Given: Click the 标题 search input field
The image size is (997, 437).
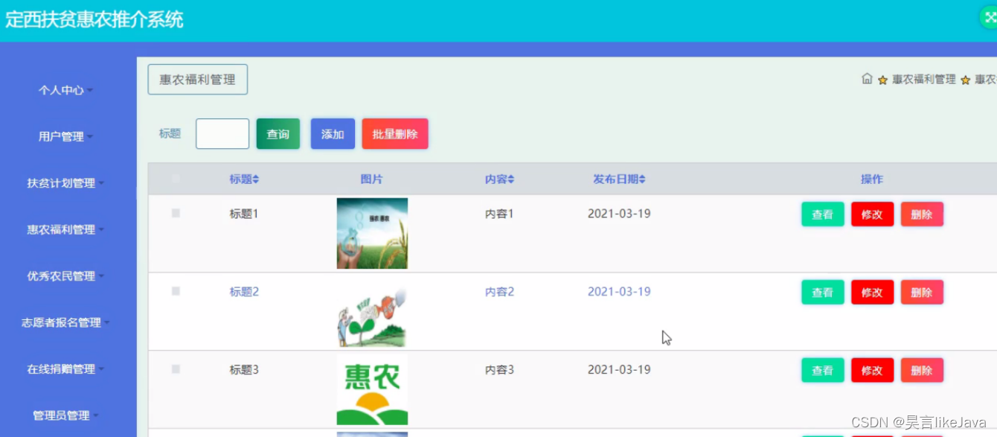Looking at the screenshot, I should point(222,134).
